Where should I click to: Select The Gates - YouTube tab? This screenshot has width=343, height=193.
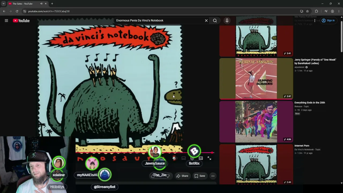pos(28,4)
